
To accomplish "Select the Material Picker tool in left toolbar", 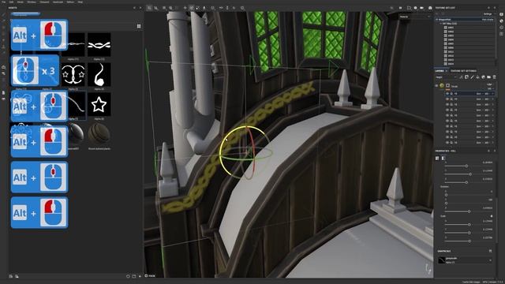I will click(x=3, y=53).
